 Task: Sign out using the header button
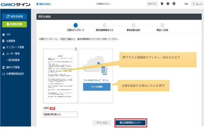click(x=197, y=4)
